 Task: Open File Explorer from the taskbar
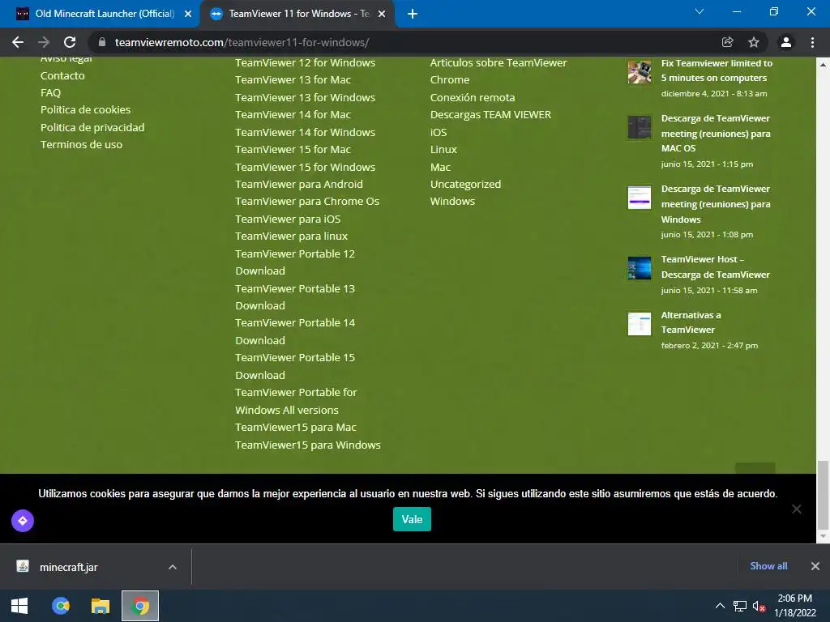click(x=100, y=606)
